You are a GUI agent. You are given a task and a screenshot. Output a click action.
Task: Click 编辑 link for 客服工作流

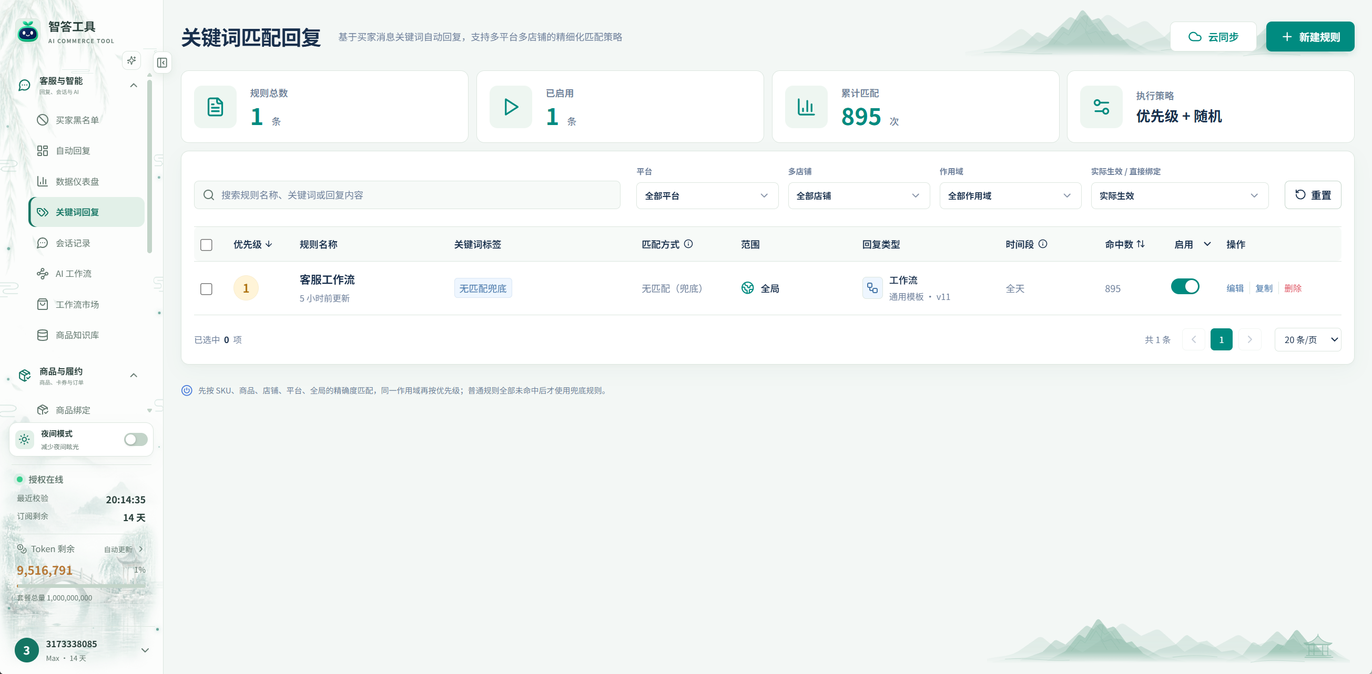[x=1235, y=288]
